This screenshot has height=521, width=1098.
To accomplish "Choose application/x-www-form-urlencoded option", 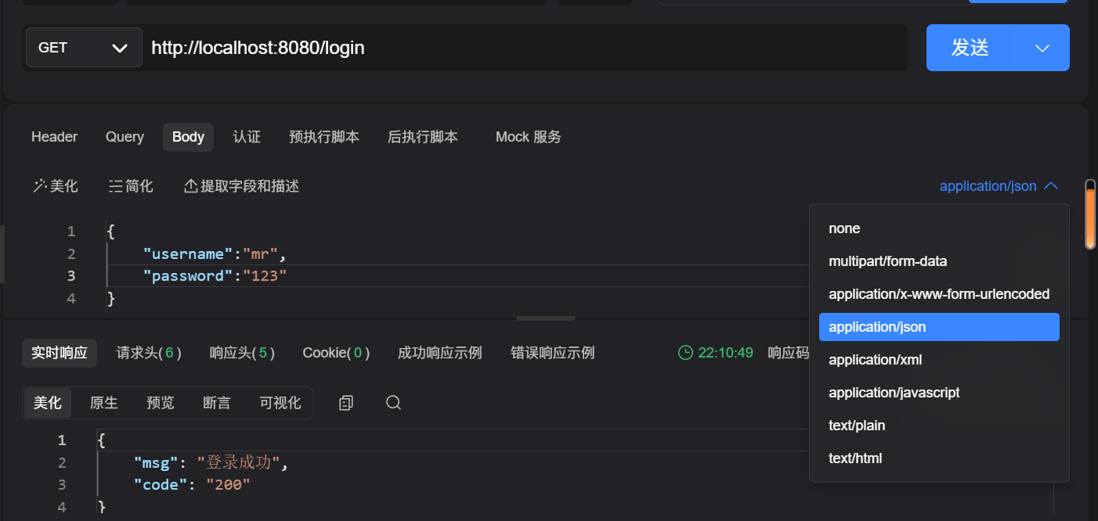I will [x=939, y=294].
